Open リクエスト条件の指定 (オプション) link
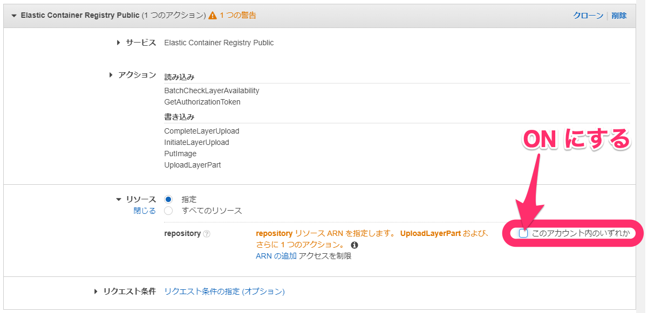The height and width of the screenshot is (313, 648). [x=224, y=291]
